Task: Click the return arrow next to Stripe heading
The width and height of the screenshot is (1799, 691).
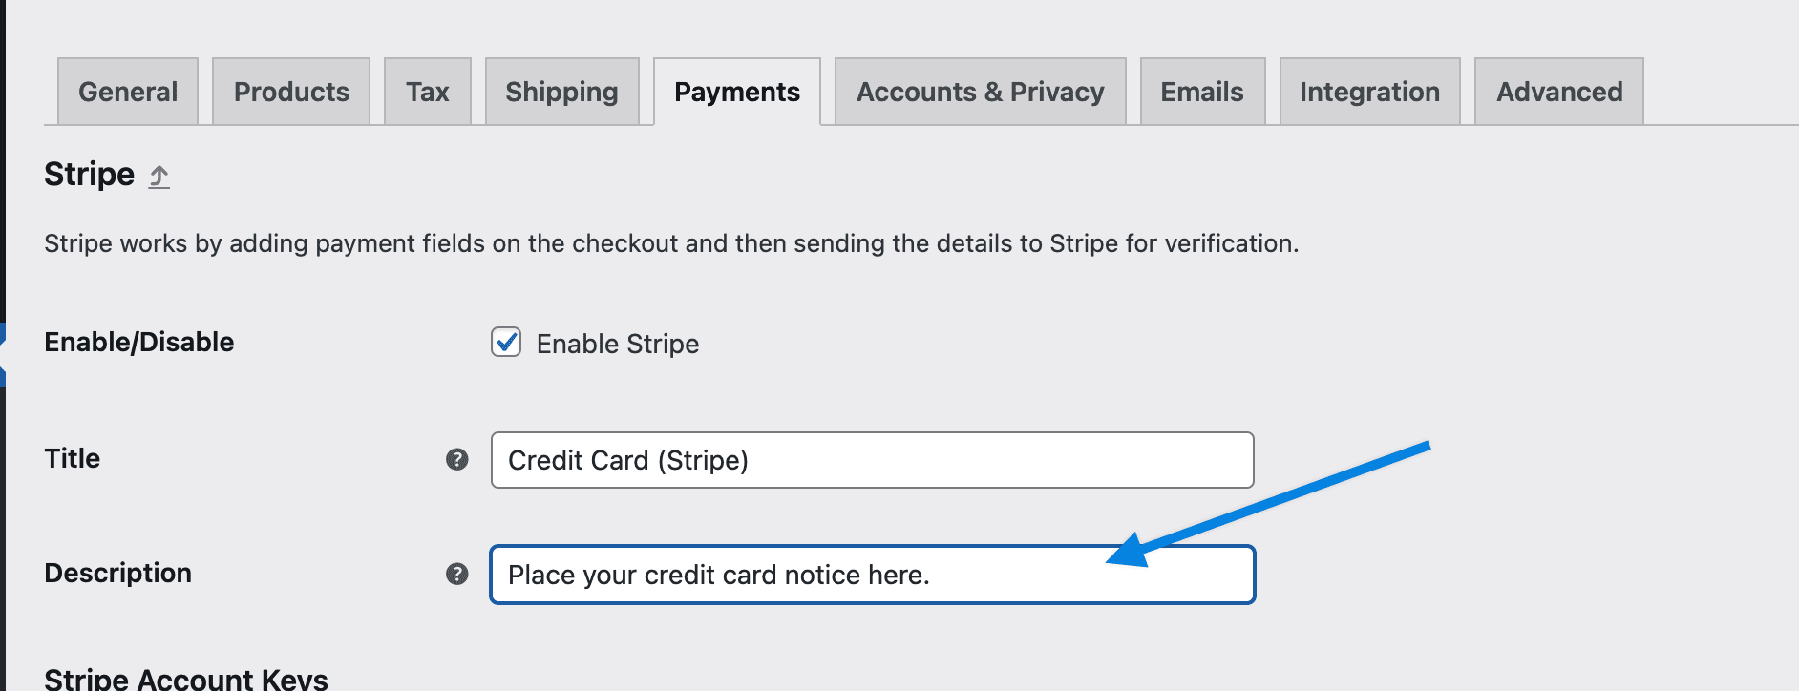Action: pyautogui.click(x=159, y=177)
